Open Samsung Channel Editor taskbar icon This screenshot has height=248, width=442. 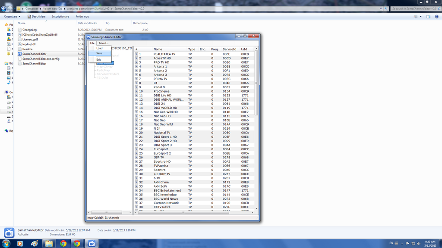click(x=92, y=244)
